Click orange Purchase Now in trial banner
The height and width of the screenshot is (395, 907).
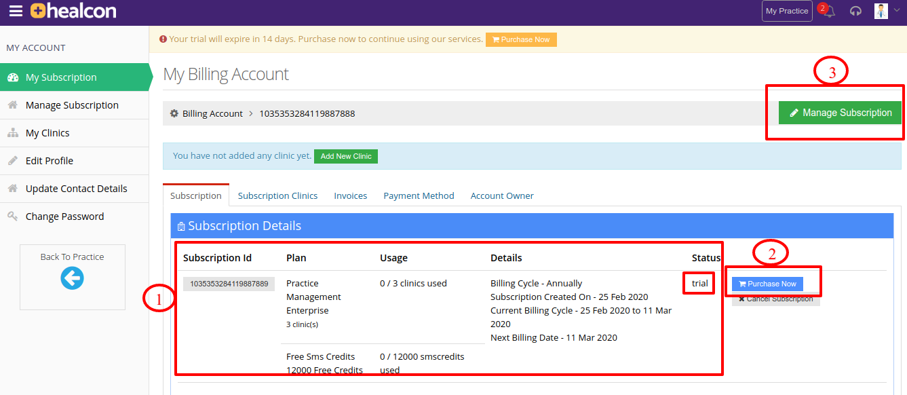(x=521, y=39)
